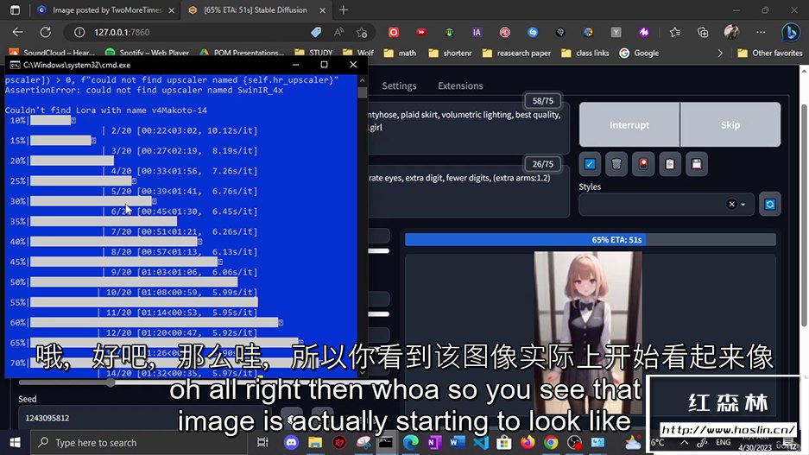This screenshot has height=455, width=809.
Task: Click the blue Shazam extension icon
Action: [x=533, y=32]
